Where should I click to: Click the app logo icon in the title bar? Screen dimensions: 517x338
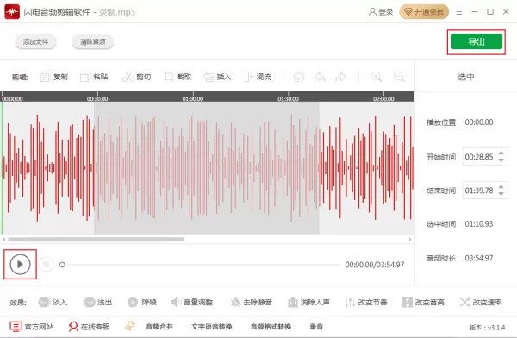pos(12,12)
